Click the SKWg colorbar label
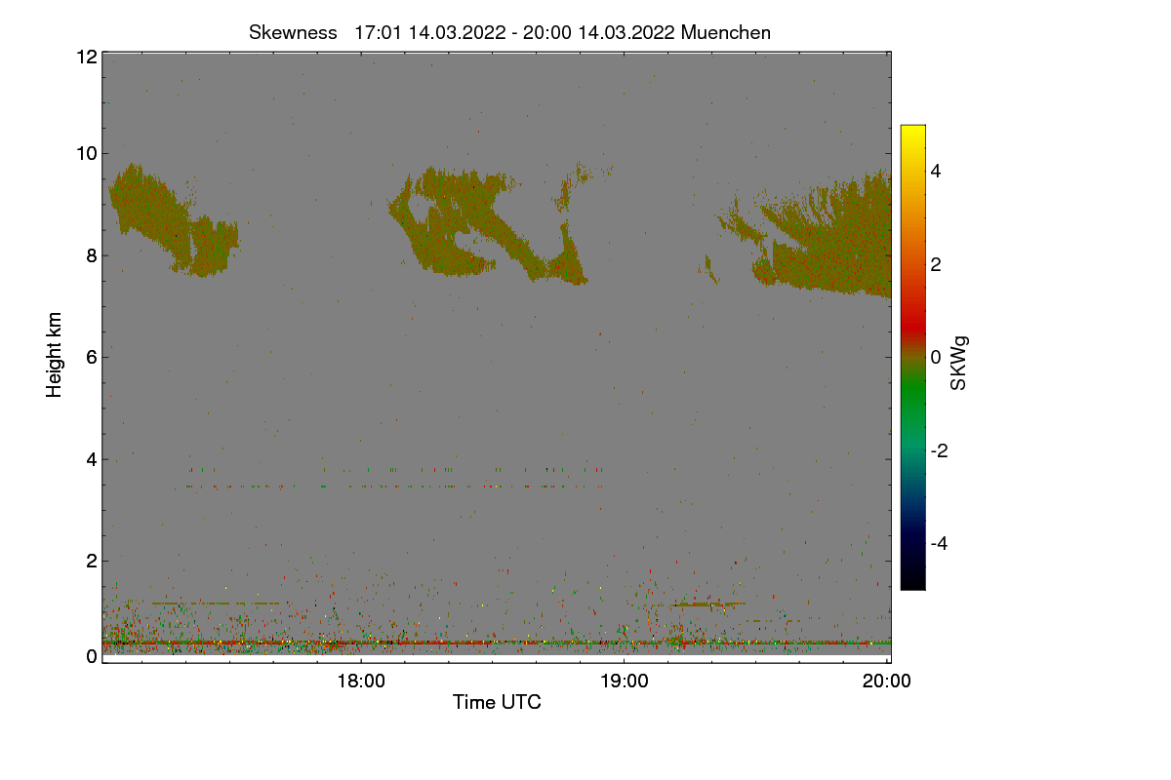The height and width of the screenshot is (780, 1171). pyautogui.click(x=959, y=363)
